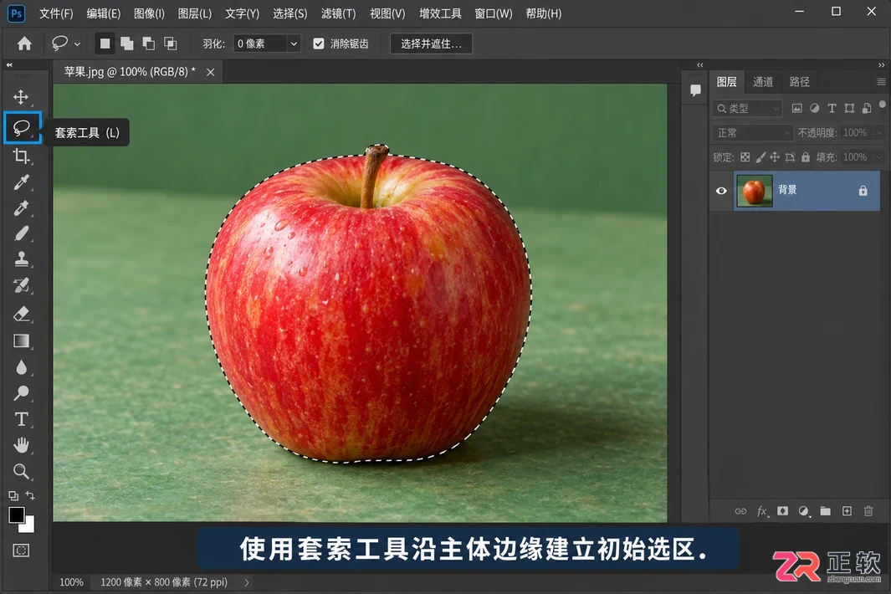The width and height of the screenshot is (891, 594).
Task: Swap foreground and background colors
Action: [30, 495]
